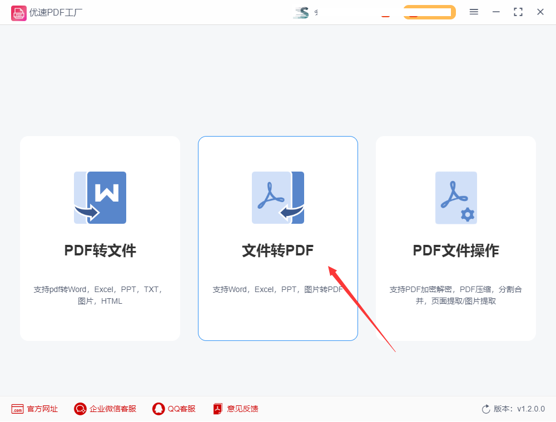Select the PDF文件操作 card title

pyautogui.click(x=456, y=250)
